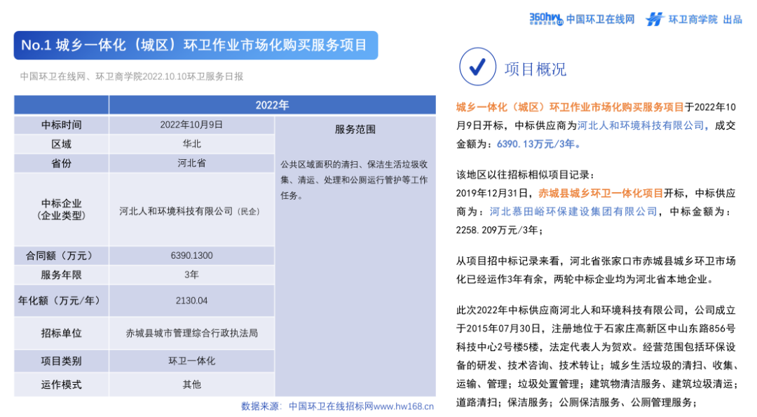757x417 pixels.
Task: Select the 6390.1300 contract amount cell
Action: point(191,256)
